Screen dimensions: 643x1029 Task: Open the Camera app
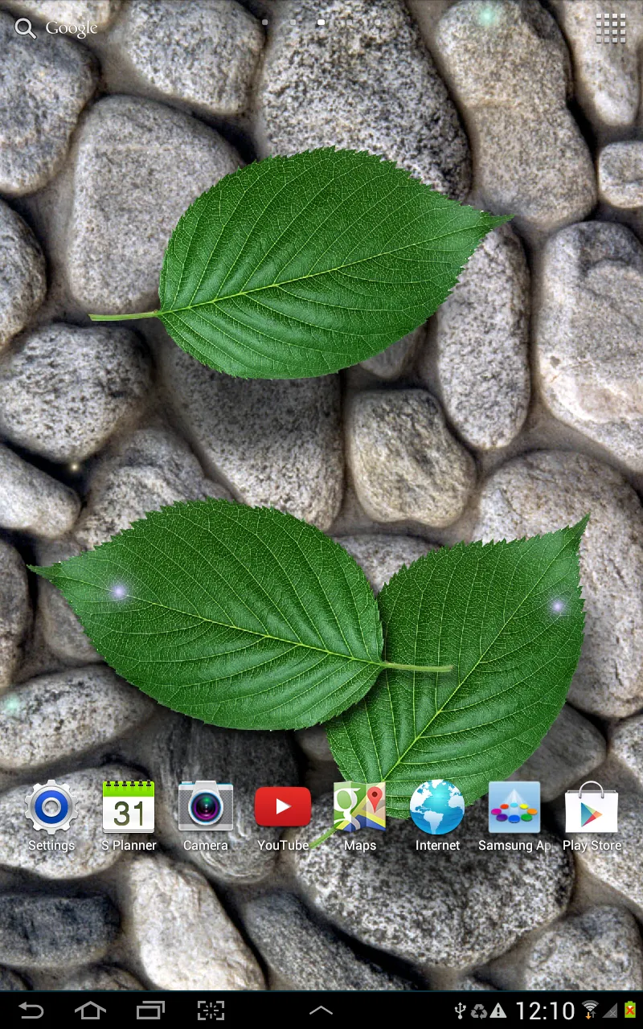tap(206, 816)
